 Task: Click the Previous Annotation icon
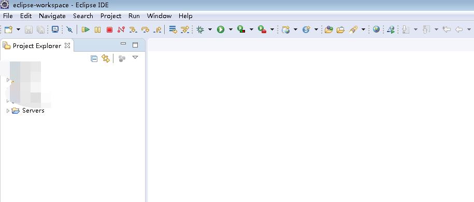[426, 29]
